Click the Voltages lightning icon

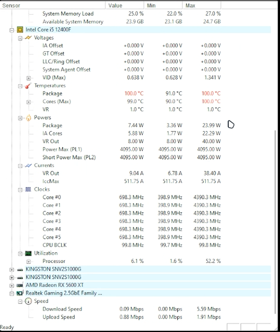tap(28, 38)
